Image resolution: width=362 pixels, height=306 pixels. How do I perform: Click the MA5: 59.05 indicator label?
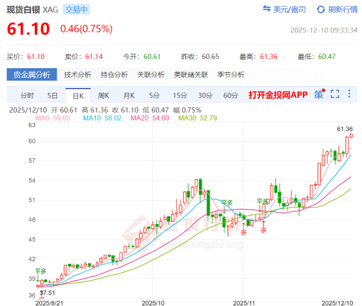tap(52, 118)
